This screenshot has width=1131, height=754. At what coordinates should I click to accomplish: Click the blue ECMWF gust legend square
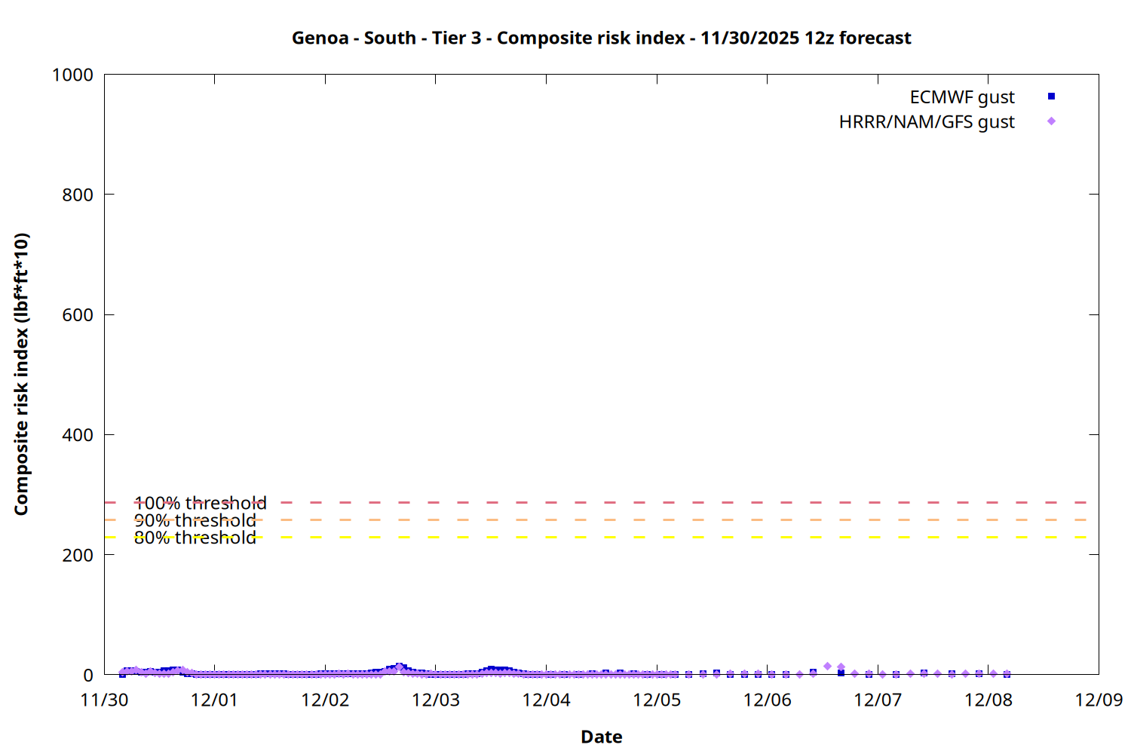[x=1051, y=97]
